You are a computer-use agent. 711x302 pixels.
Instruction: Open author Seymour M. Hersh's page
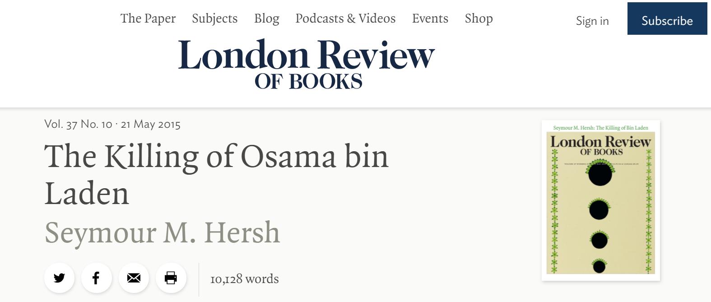tap(162, 232)
